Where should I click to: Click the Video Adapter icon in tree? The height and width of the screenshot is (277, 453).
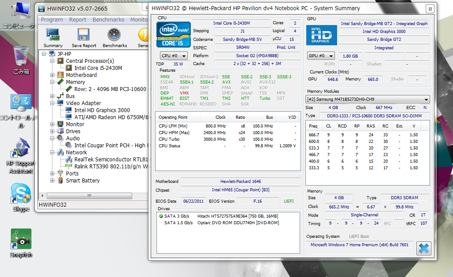tap(60, 103)
